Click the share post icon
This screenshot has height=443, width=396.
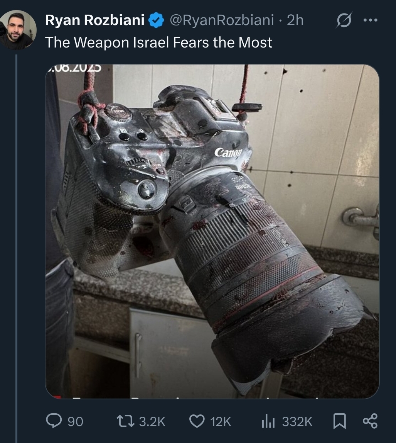coord(371,421)
